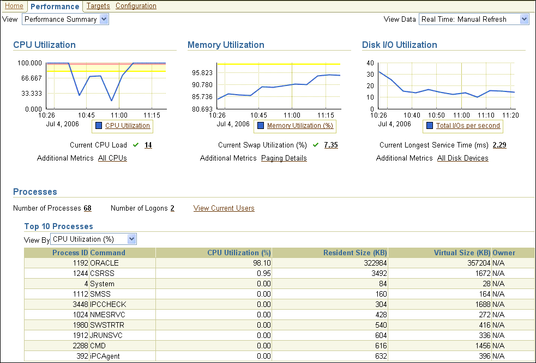The width and height of the screenshot is (536, 363).
Task: Open the All CPUs additional metrics link
Action: tap(112, 158)
